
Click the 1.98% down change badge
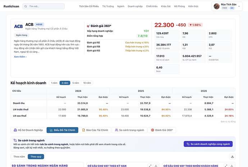(195, 25)
